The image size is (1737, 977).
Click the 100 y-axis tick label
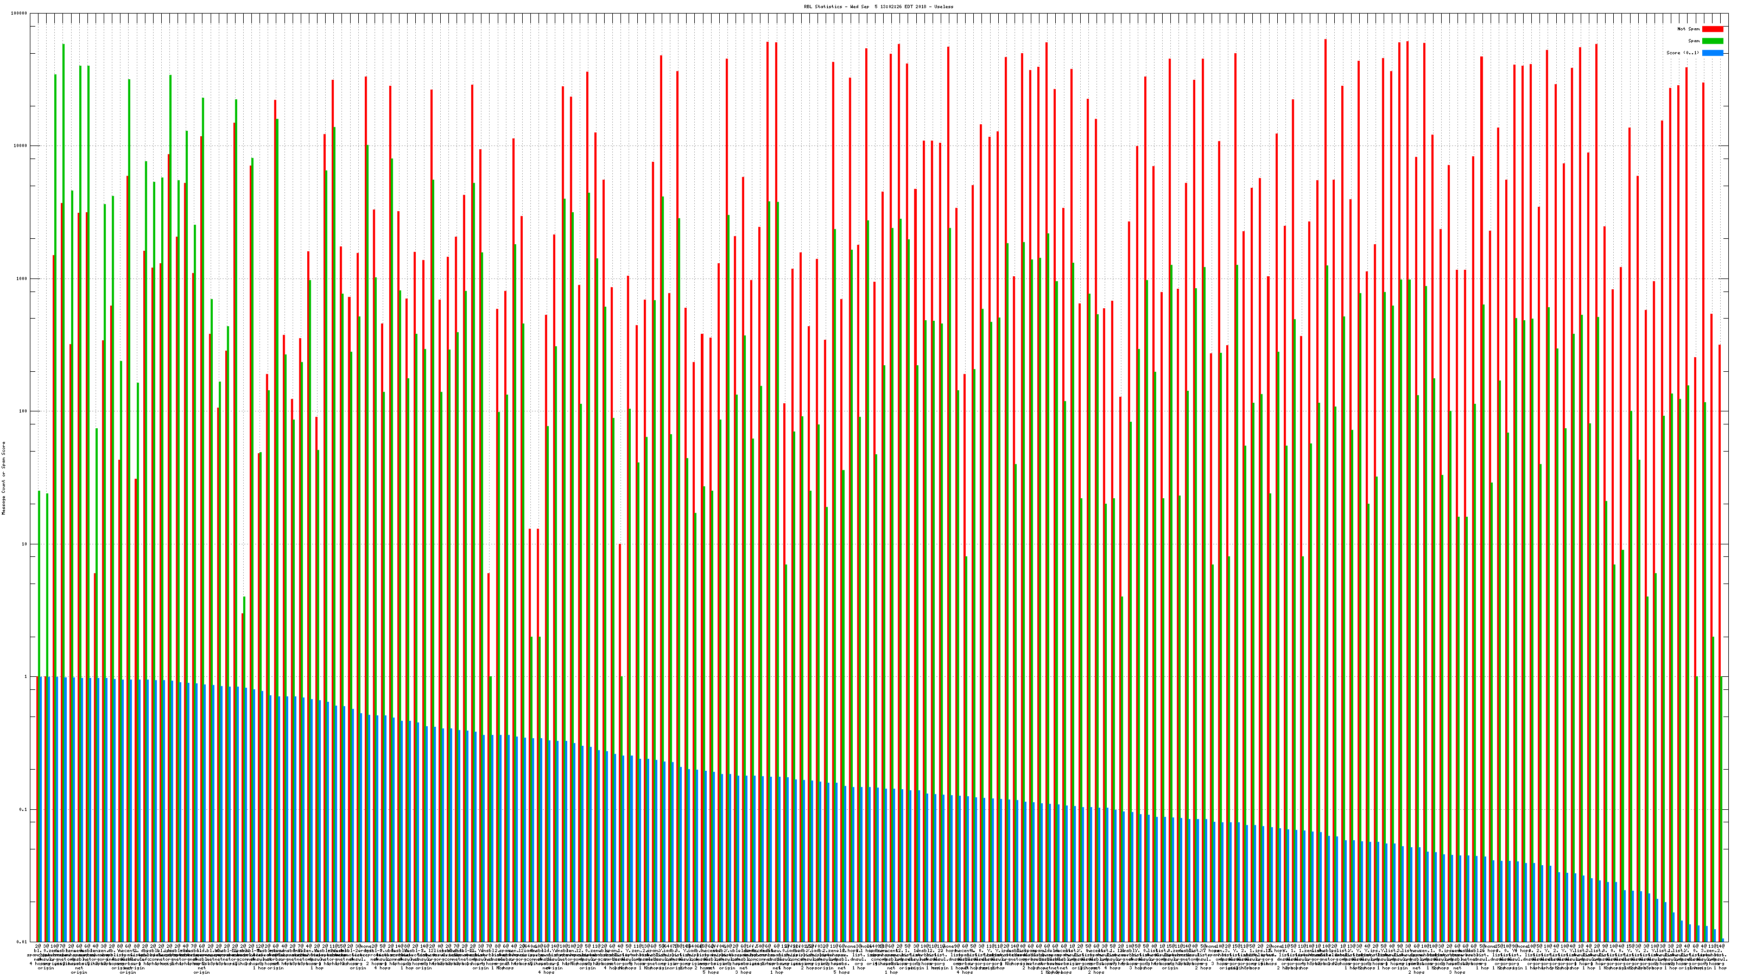[23, 411]
